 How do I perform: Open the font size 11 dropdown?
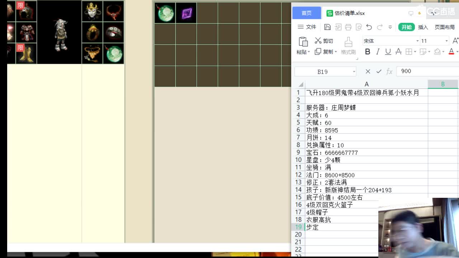pyautogui.click(x=446, y=41)
